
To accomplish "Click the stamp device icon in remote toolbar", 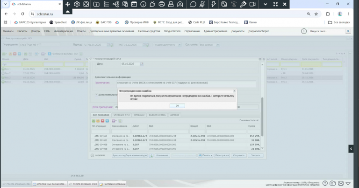I will [171, 4].
